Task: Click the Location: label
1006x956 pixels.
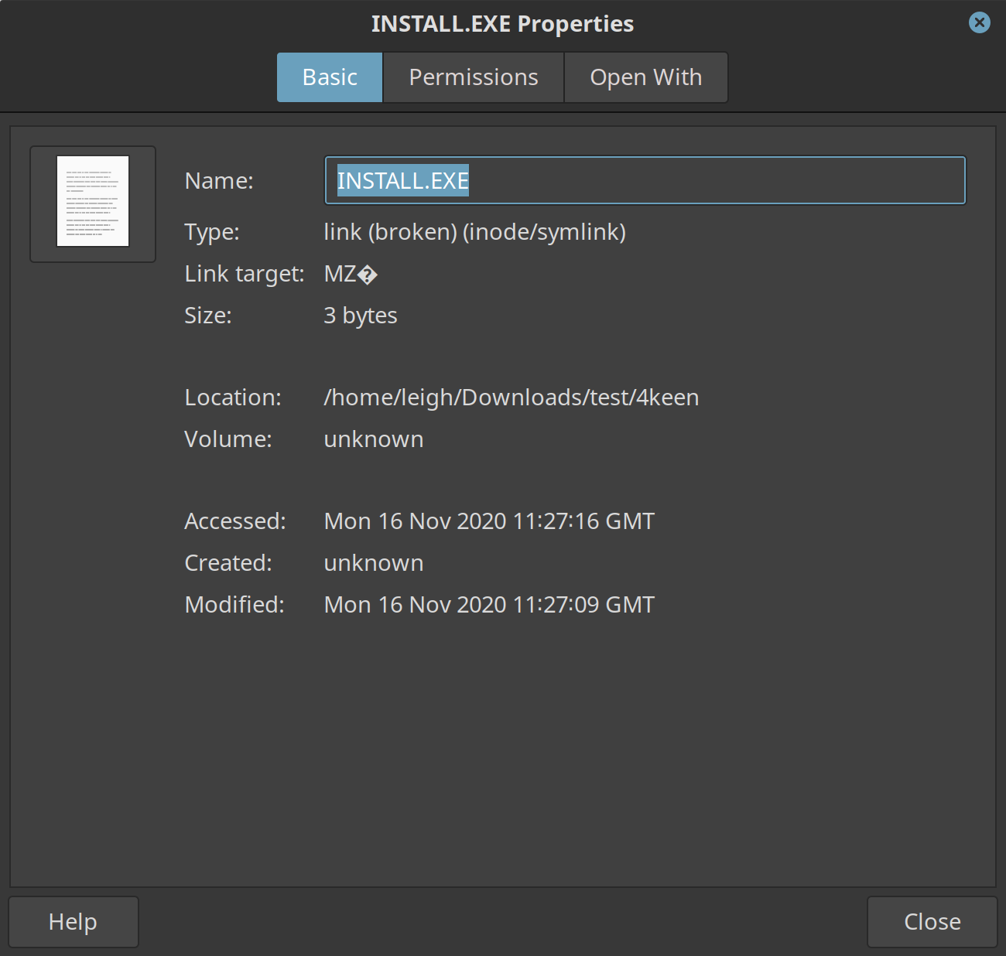Action: pos(233,398)
